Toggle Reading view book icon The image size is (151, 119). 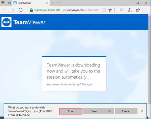104,10
